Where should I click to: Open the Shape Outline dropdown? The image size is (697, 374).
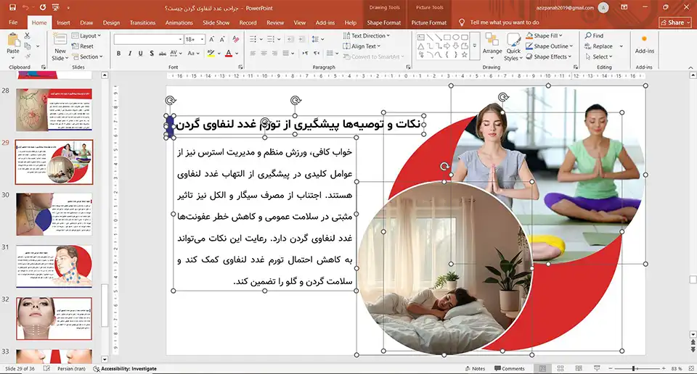pos(550,46)
